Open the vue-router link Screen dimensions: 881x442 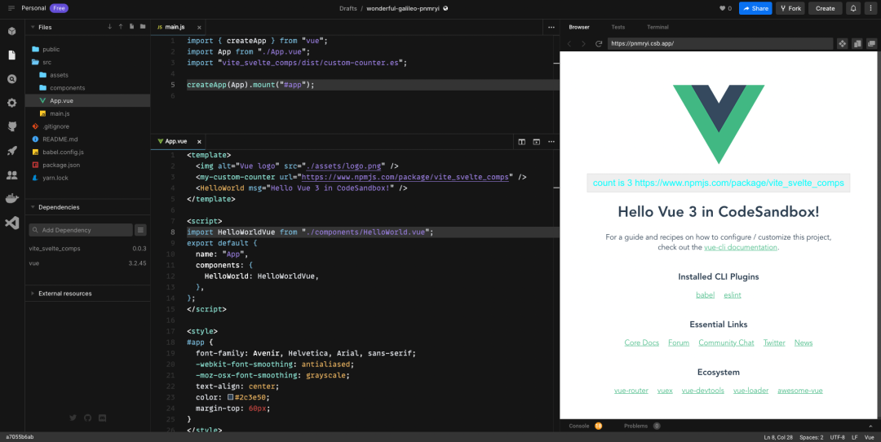point(631,391)
